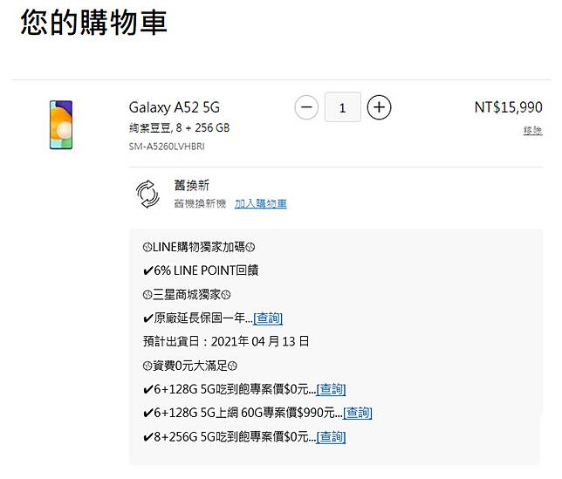
Task: Click 加入購物車 link for trade-in
Action: (260, 204)
